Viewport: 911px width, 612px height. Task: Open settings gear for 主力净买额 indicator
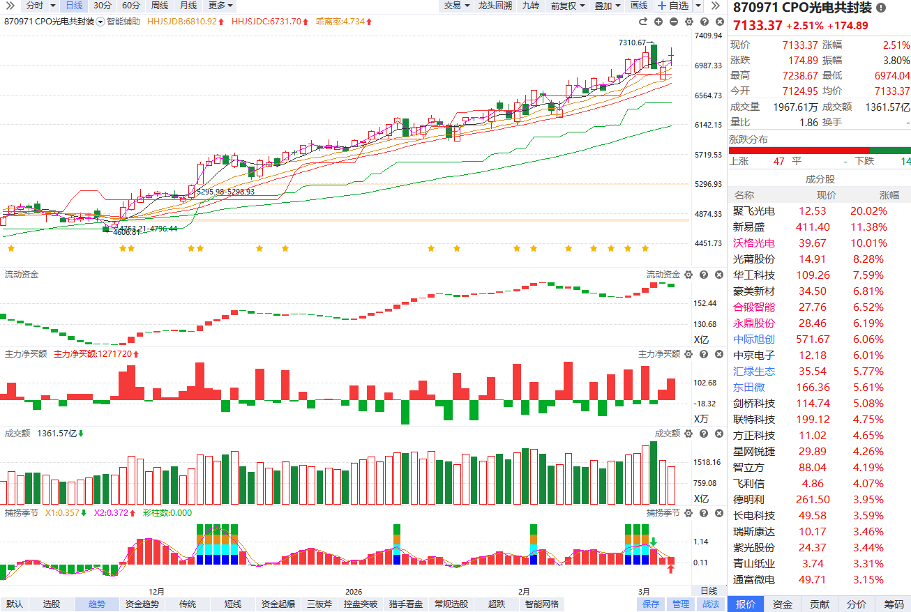tap(688, 354)
